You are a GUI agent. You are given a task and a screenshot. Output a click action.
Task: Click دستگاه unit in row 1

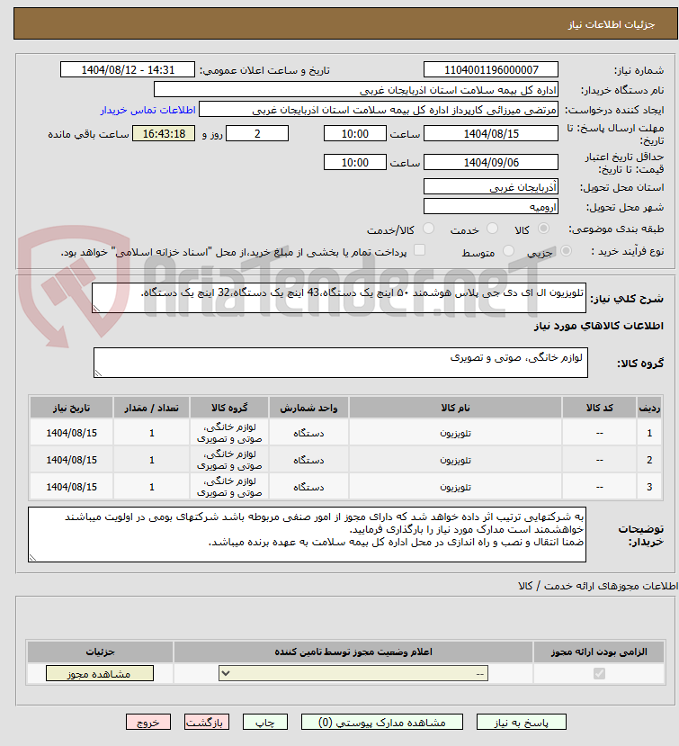(x=308, y=433)
